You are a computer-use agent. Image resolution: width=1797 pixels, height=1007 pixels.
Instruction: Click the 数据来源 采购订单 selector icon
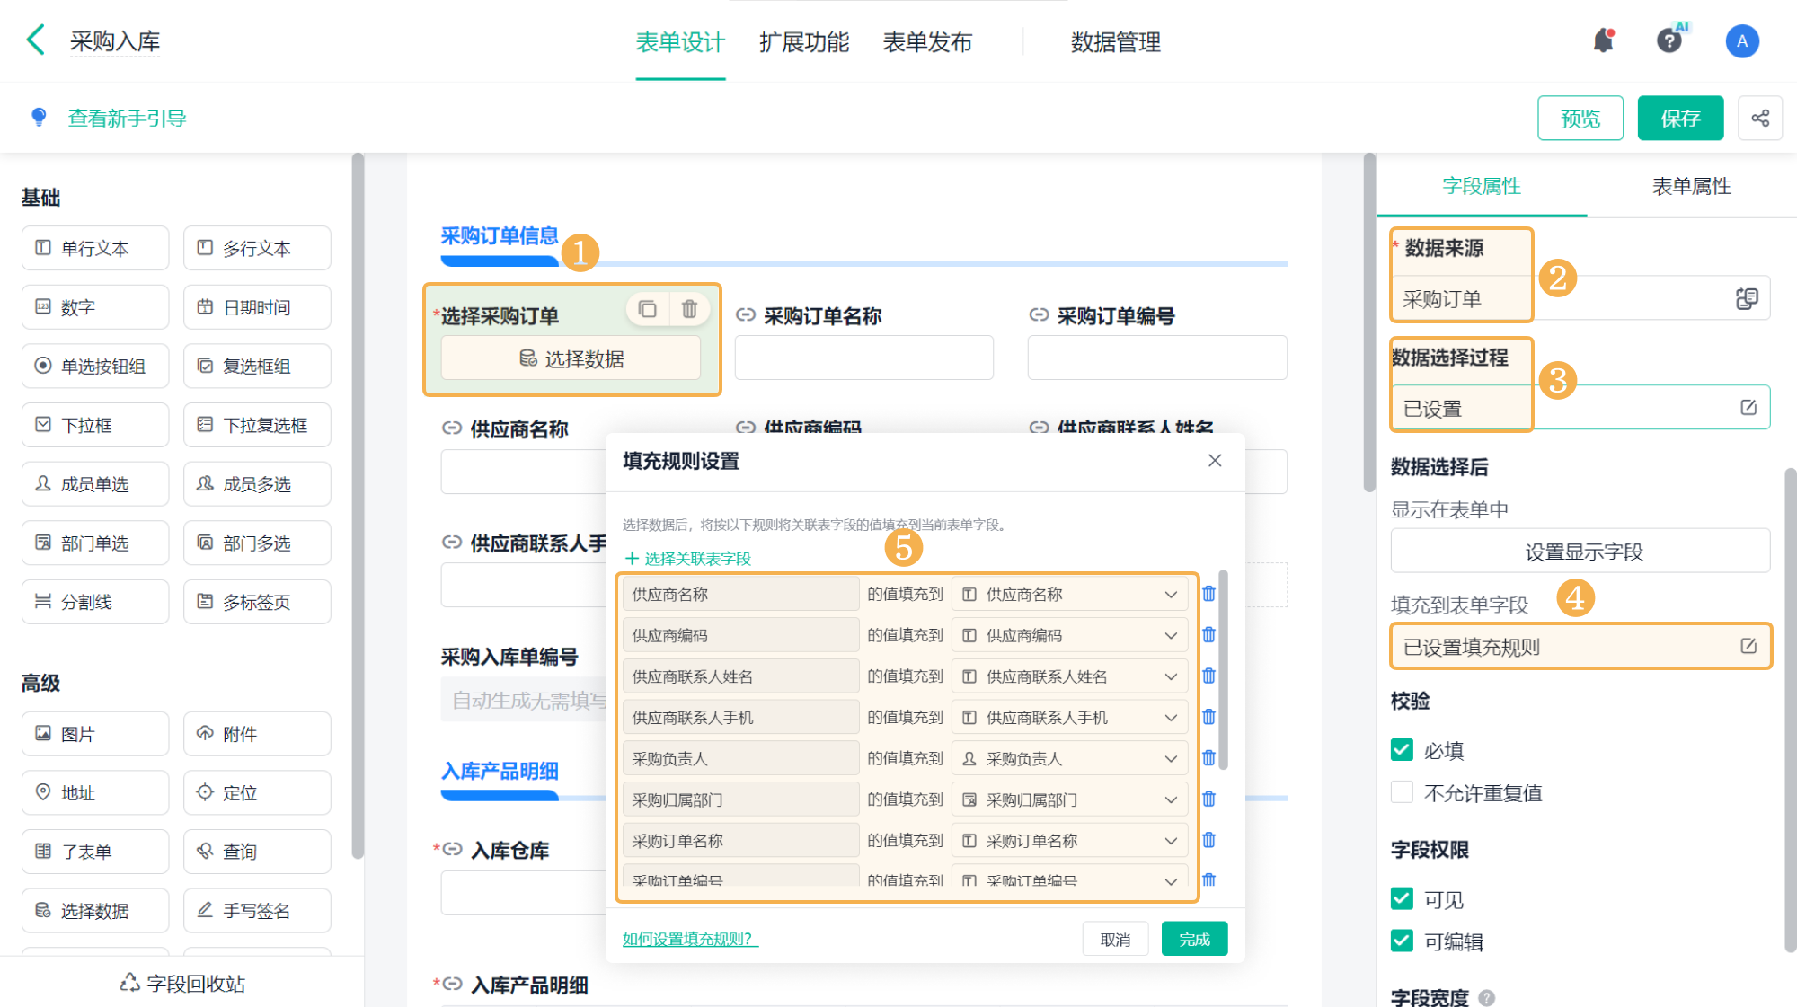tap(1747, 298)
